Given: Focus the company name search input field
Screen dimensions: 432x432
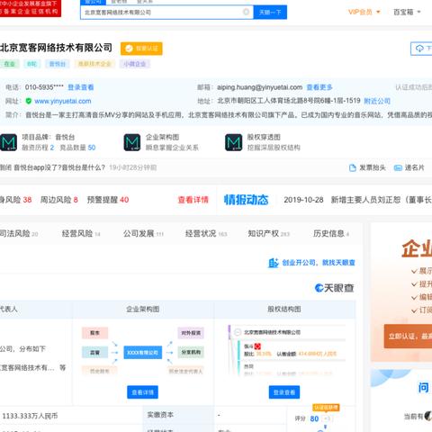Looking at the screenshot, I should [166, 13].
